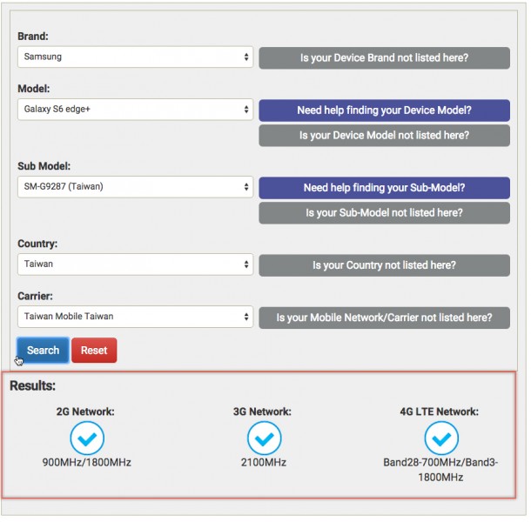Click the 3G Network checkmark icon
The height and width of the screenshot is (522, 531).
264,438
